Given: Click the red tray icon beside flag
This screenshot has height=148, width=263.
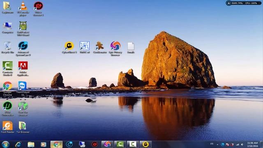Looking at the screenshot, I should click(232, 144).
